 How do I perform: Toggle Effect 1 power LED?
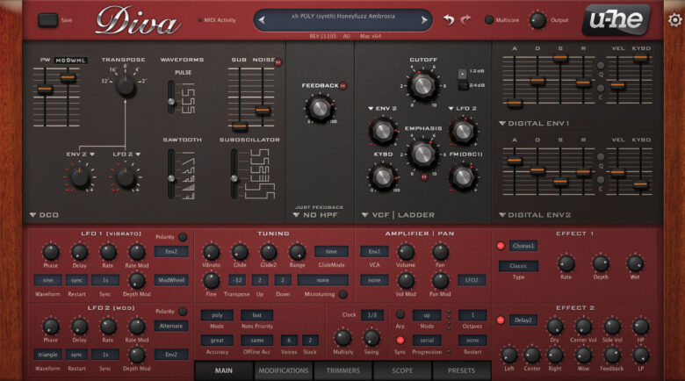(x=501, y=246)
